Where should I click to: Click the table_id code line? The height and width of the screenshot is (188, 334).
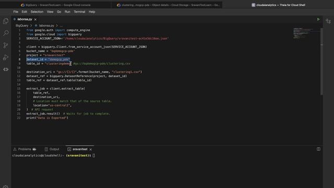pyautogui.click(x=78, y=64)
